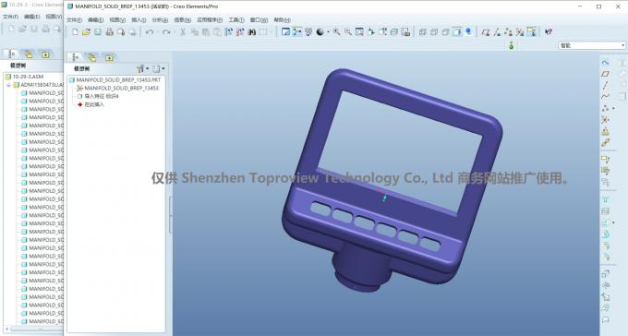The height and width of the screenshot is (336, 628).
Task: Switch to the favorites tab
Action: [x=109, y=57]
